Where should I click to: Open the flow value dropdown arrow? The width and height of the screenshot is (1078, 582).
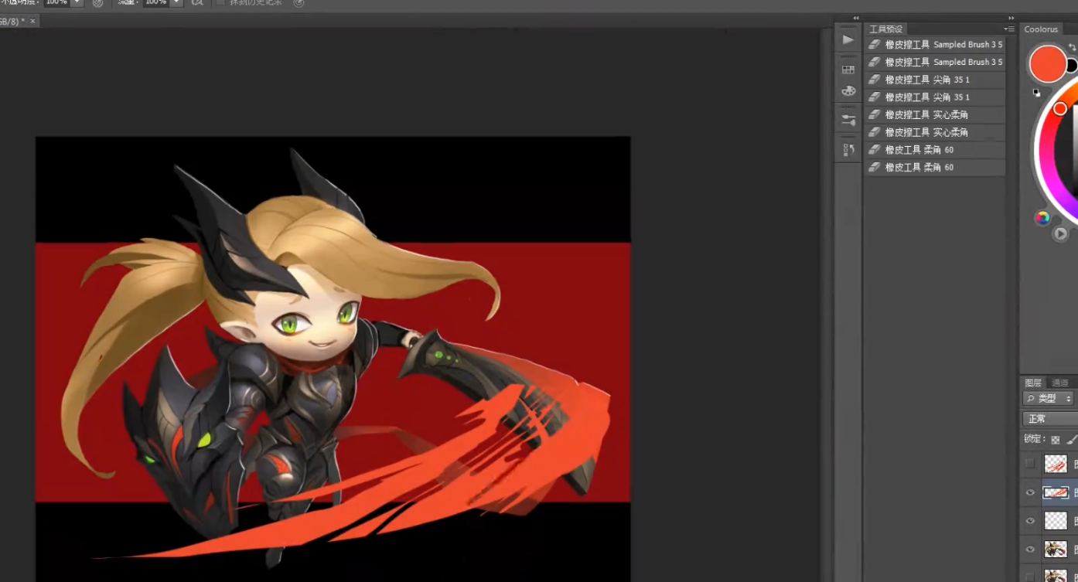point(176,3)
